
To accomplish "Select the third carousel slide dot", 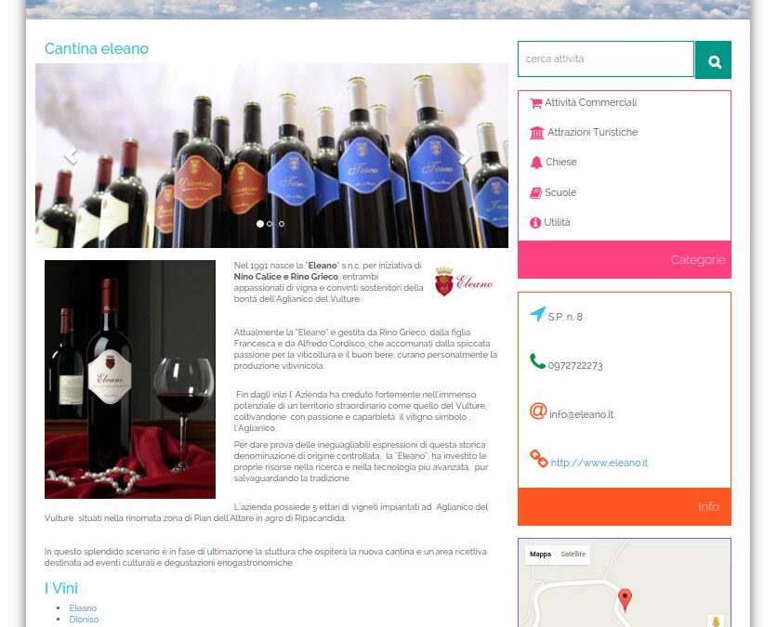I will click(x=282, y=224).
